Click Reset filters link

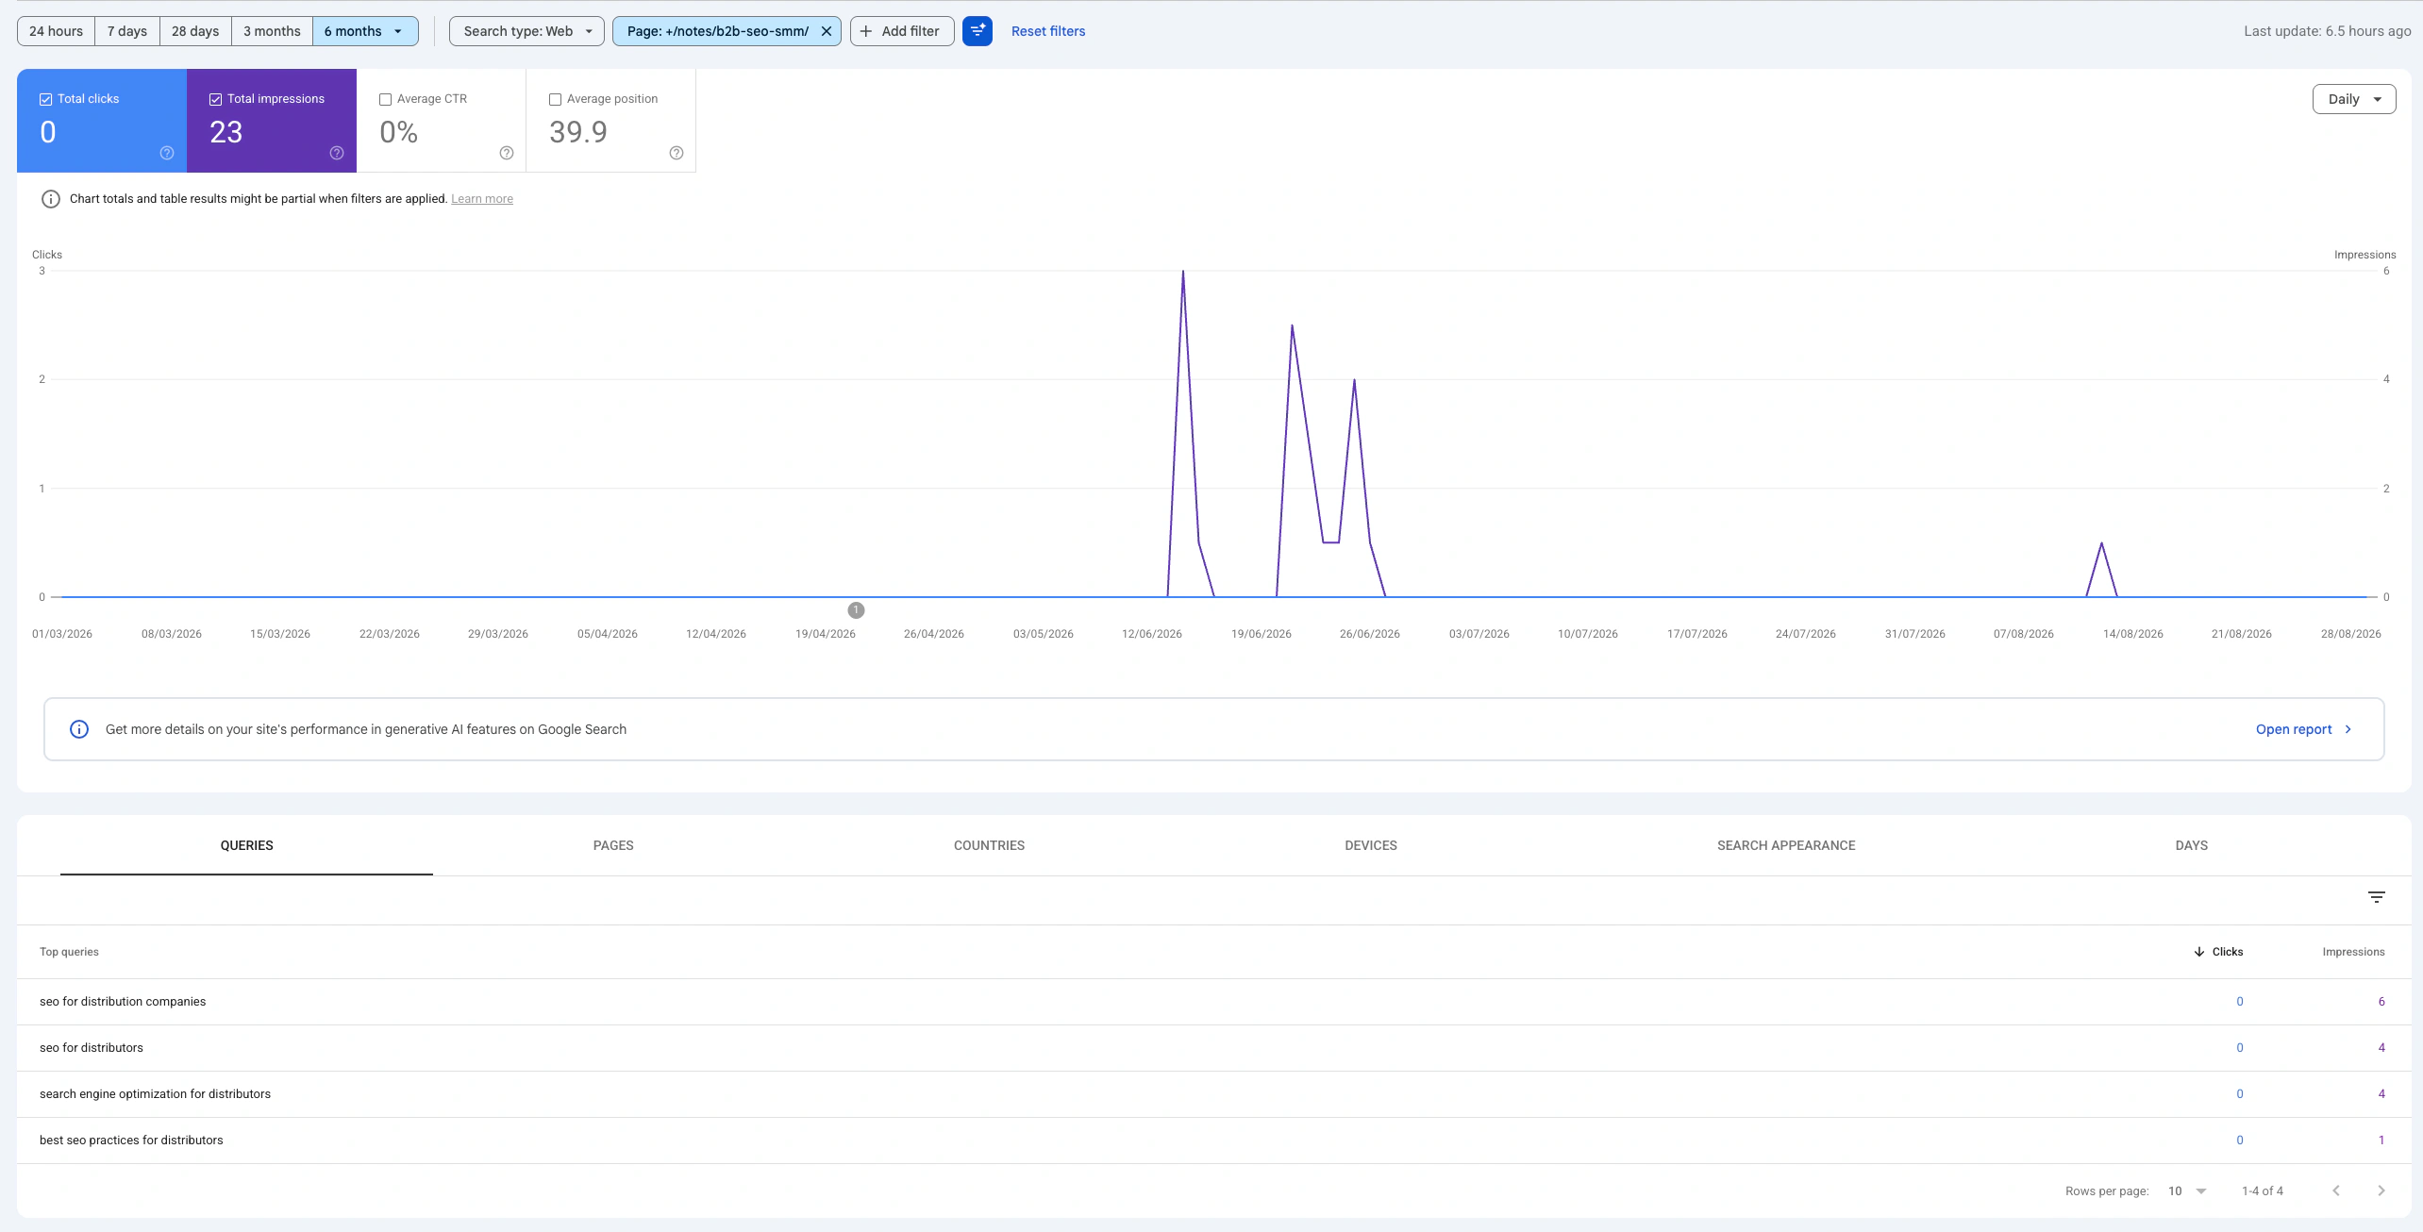(x=1048, y=31)
